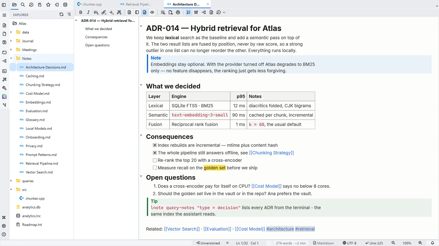Open the notifications bell in status bar

[432, 243]
